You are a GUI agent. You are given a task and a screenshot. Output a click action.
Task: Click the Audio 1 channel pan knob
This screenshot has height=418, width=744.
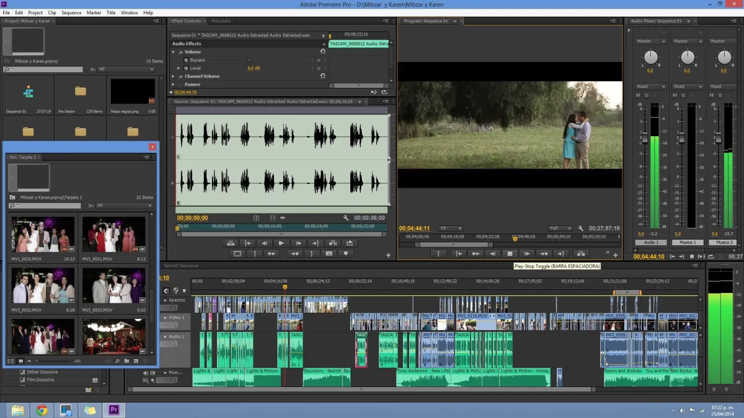pos(650,58)
